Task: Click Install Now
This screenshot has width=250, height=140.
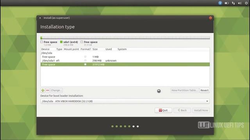Action: [201, 110]
